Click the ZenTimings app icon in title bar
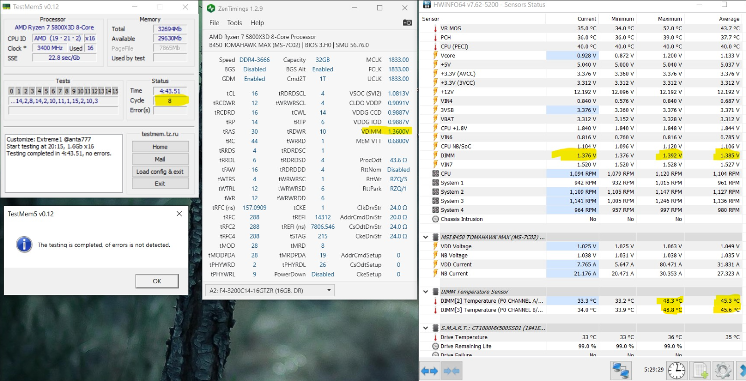The width and height of the screenshot is (746, 381). click(211, 8)
